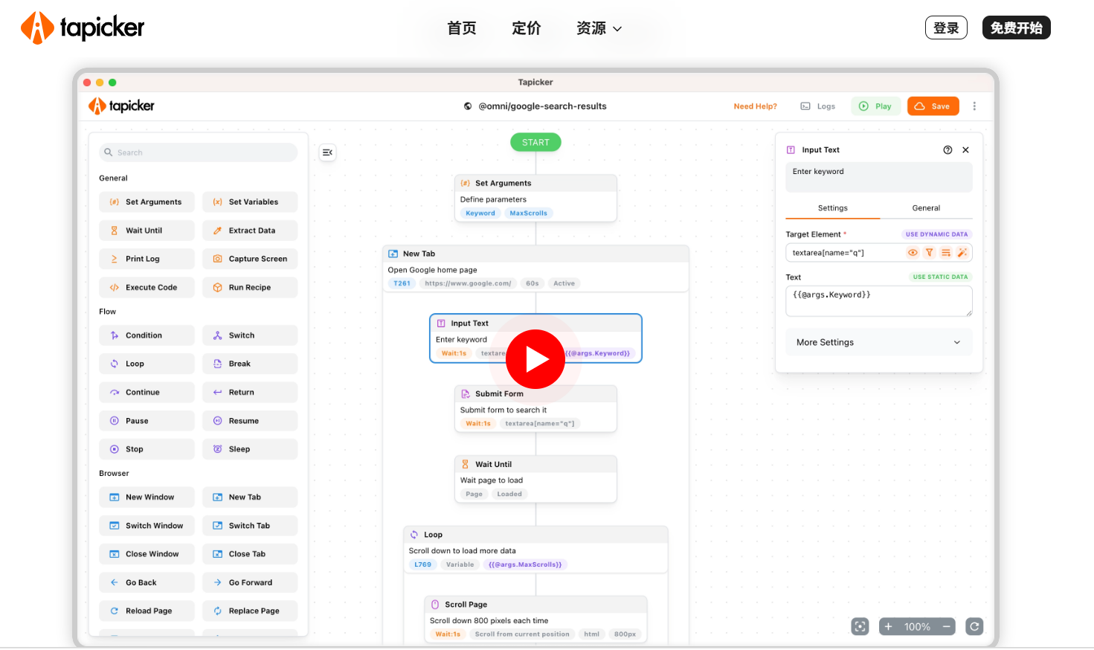
Task: Select the Set Arguments action
Action: pyautogui.click(x=147, y=202)
